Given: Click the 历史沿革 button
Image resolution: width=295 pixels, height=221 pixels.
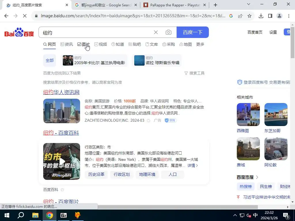Looking at the screenshot, I should click(x=96, y=175).
